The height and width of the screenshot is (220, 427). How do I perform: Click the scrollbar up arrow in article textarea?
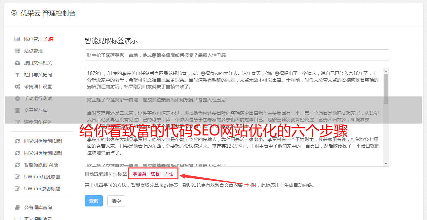coord(386,71)
